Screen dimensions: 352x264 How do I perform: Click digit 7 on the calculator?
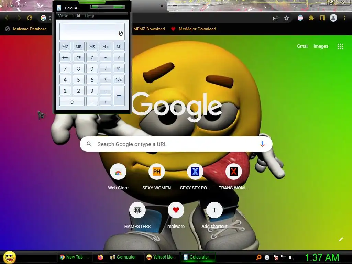coord(65,69)
